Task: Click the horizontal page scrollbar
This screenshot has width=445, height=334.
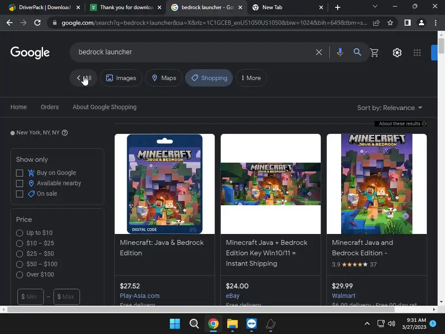Action: click(x=201, y=309)
